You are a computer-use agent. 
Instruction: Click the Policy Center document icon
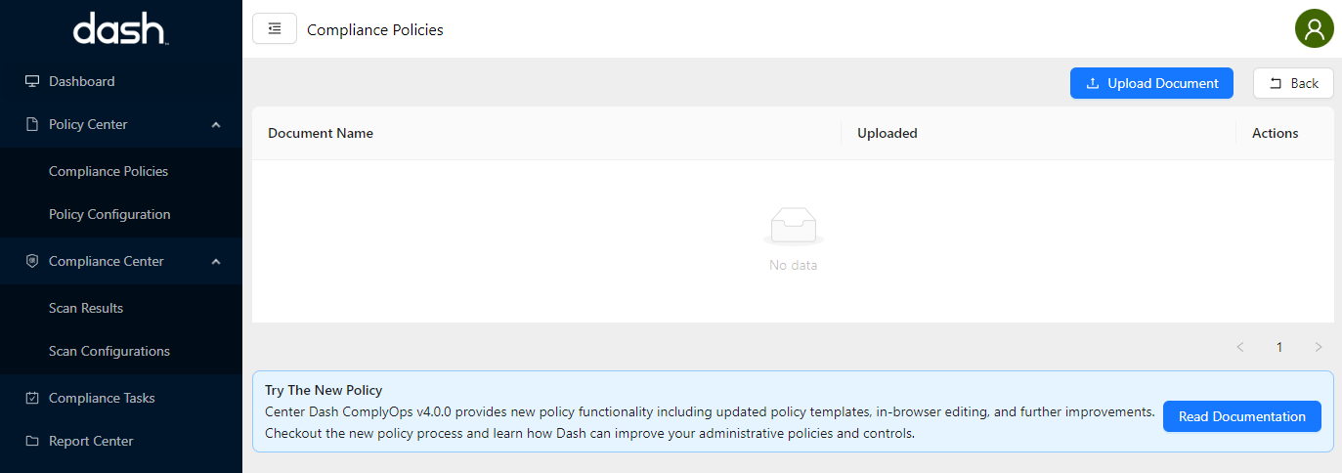[32, 124]
